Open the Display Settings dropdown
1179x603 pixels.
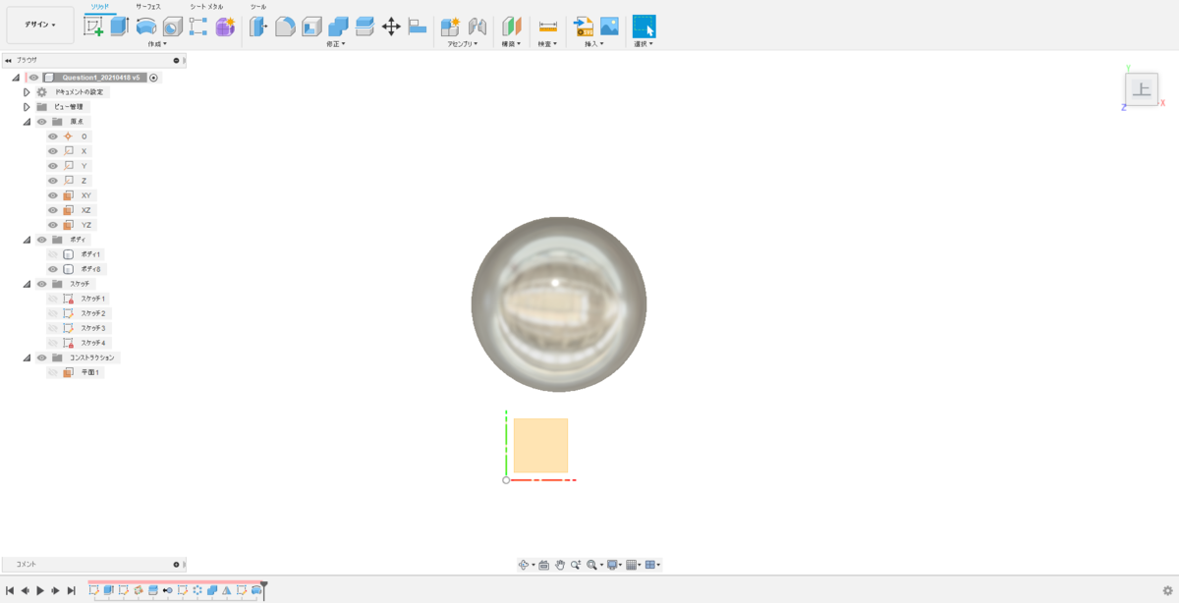pyautogui.click(x=613, y=565)
